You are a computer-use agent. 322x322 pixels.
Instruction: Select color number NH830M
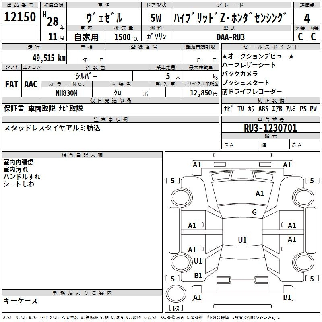tap(66, 93)
